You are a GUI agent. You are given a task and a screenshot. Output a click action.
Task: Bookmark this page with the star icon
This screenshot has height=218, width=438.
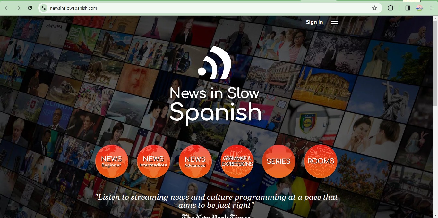374,8
